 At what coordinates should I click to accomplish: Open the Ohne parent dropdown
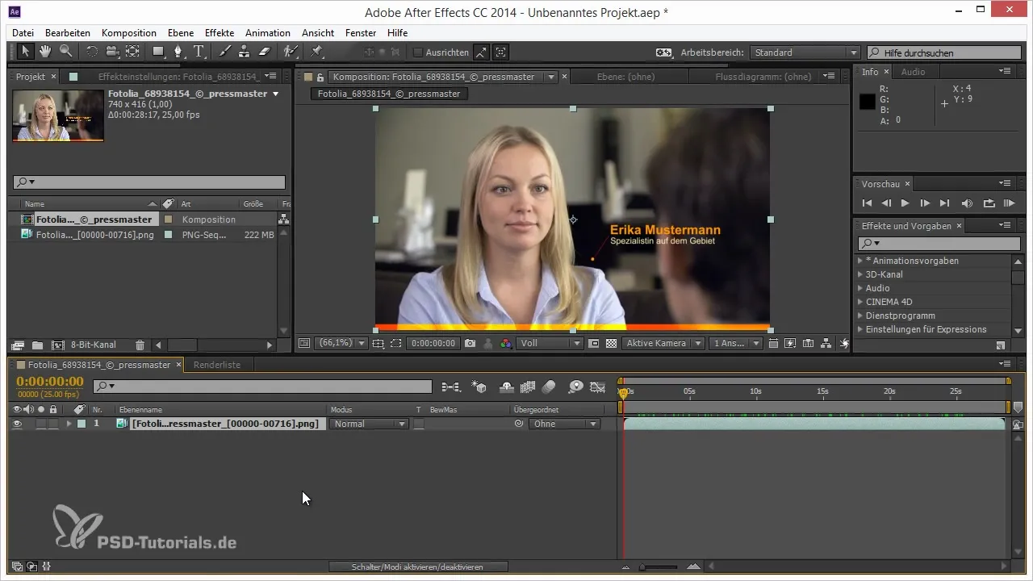tap(565, 424)
